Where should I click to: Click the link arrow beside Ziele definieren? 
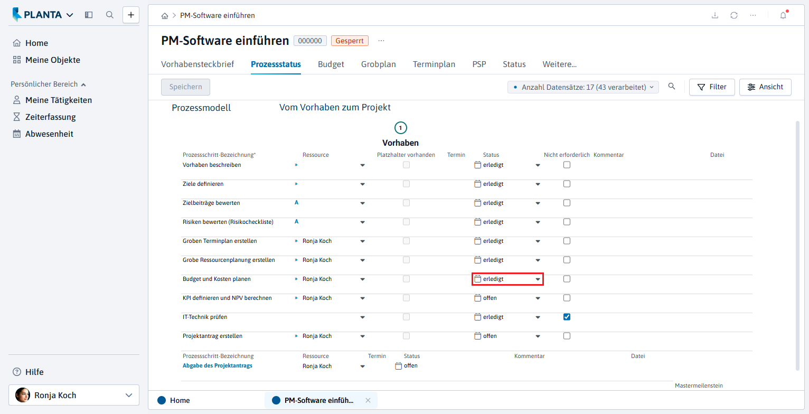296,184
